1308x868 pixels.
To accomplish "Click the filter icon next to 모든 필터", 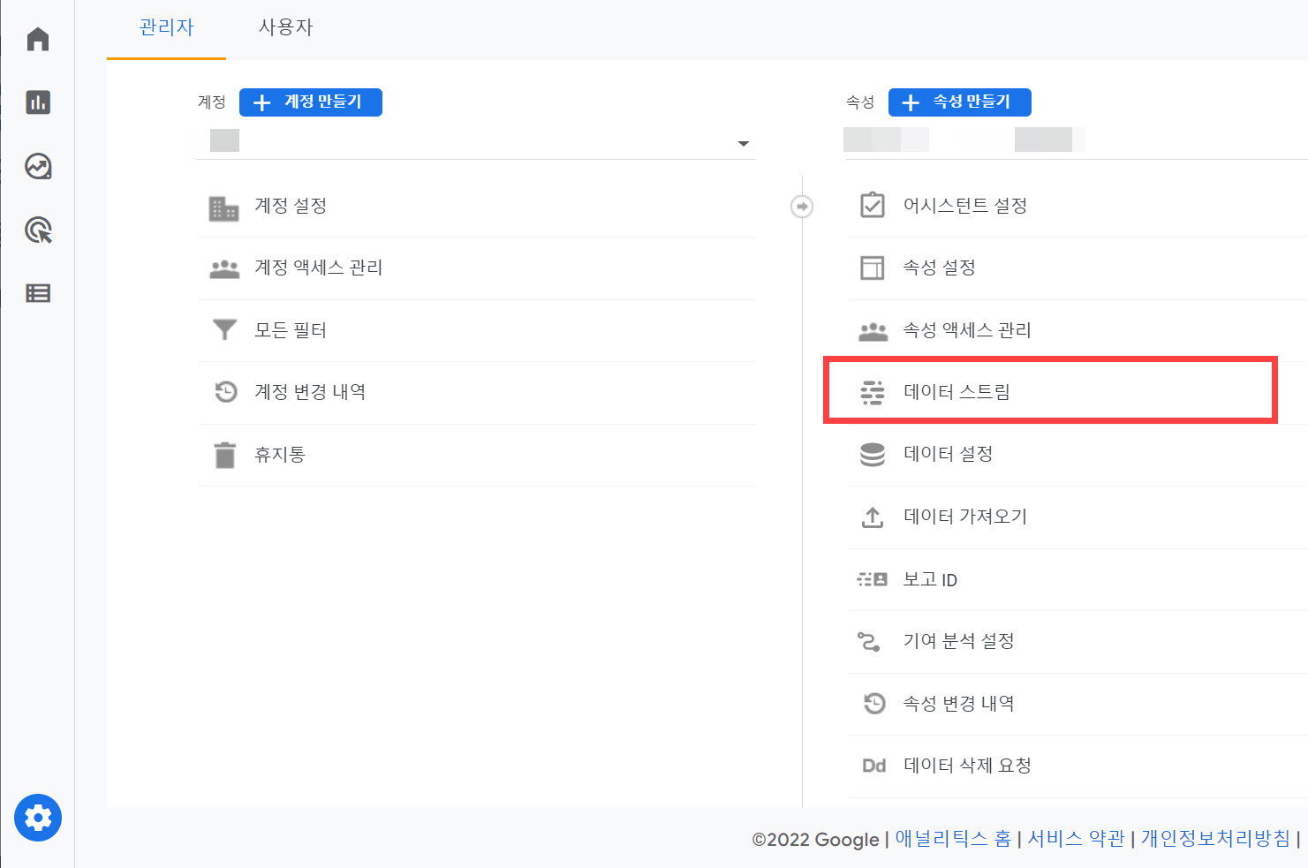I will click(x=225, y=329).
